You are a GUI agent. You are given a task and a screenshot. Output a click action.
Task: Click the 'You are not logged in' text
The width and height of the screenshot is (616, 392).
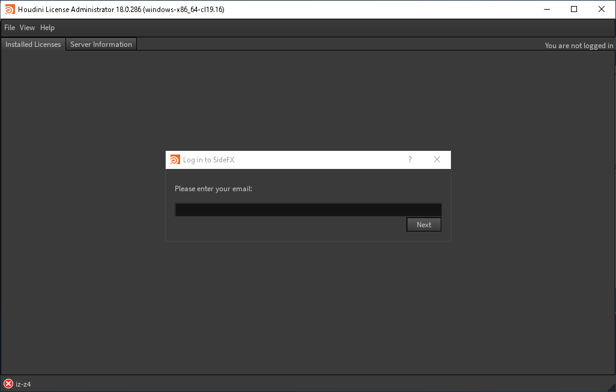coord(579,46)
